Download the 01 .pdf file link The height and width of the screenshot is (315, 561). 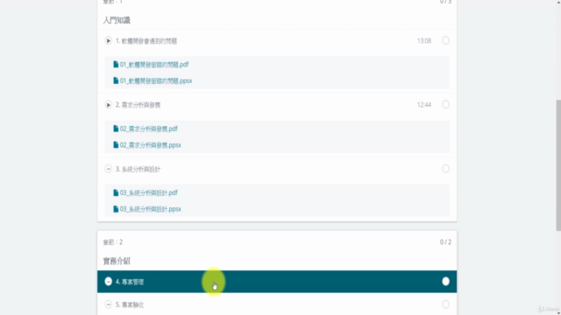tap(154, 65)
